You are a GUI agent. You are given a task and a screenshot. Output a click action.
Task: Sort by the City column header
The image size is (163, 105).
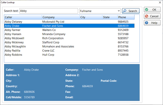(91, 17)
